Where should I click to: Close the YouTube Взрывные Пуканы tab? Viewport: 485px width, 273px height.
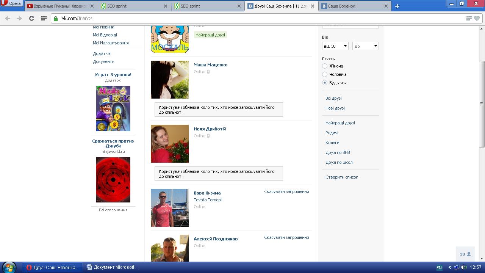[92, 6]
